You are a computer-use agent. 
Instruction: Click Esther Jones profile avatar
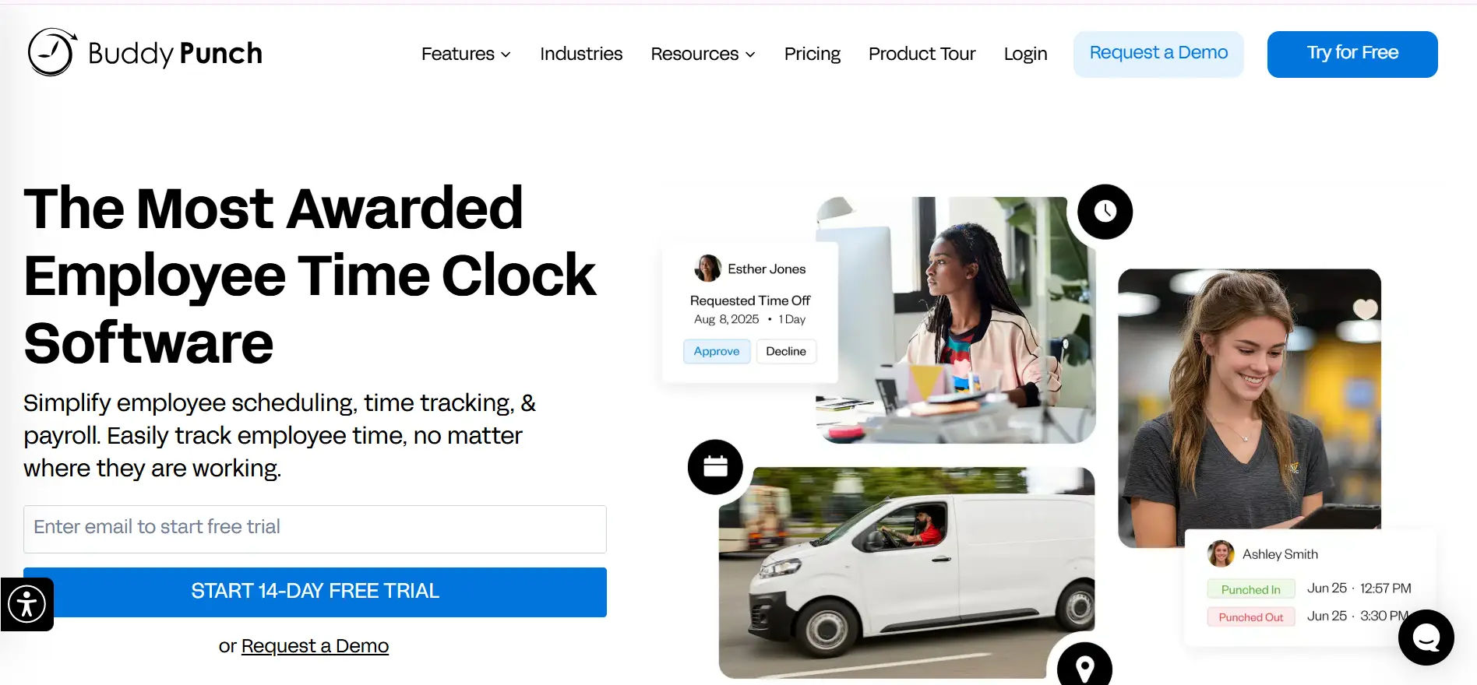click(x=707, y=269)
